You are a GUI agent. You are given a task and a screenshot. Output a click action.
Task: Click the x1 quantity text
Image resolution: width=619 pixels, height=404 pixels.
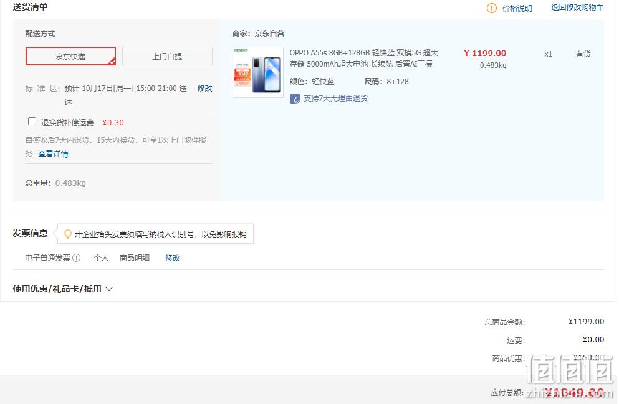[548, 54]
